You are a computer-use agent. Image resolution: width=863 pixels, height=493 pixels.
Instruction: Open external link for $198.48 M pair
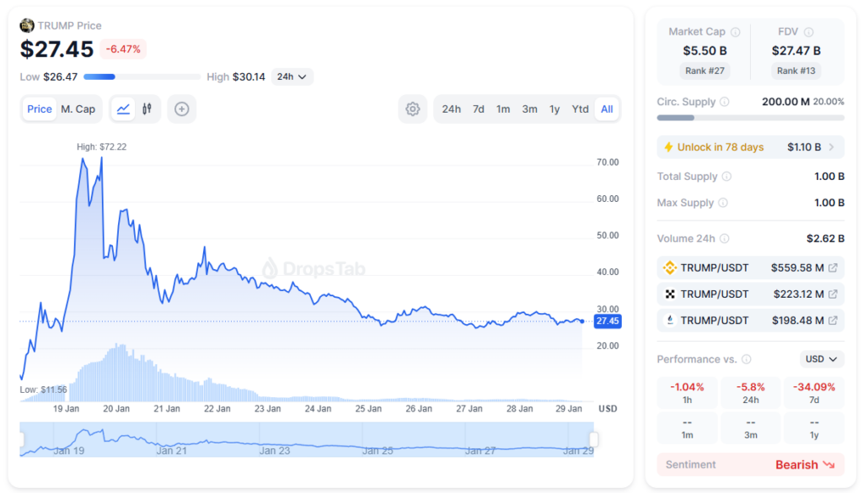tap(833, 321)
